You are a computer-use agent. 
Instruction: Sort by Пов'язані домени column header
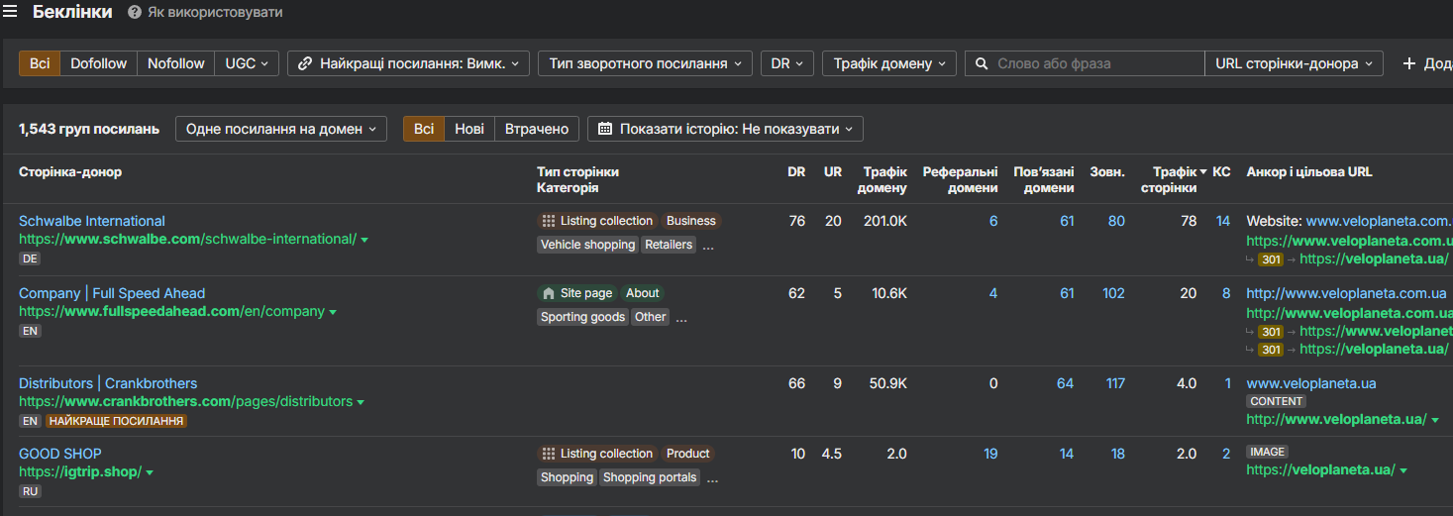coord(1044,179)
